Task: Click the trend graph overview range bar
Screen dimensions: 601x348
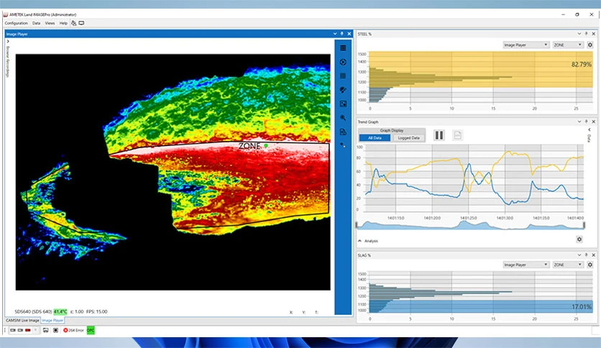Action: coord(470,225)
